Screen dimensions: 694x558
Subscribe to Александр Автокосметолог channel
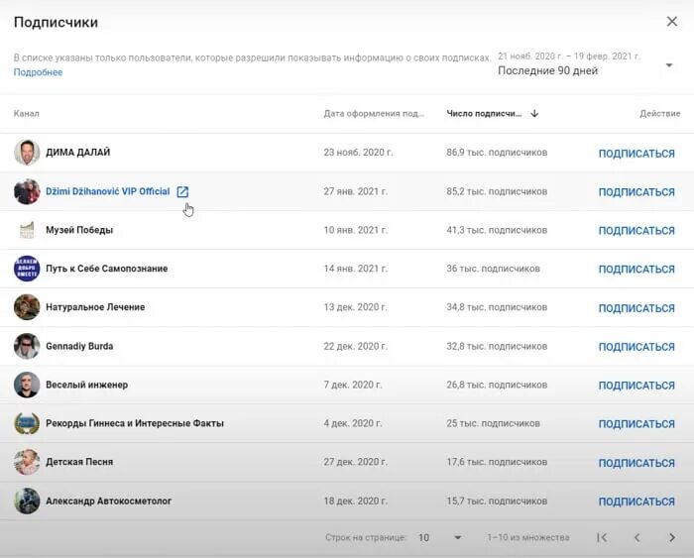click(x=636, y=502)
